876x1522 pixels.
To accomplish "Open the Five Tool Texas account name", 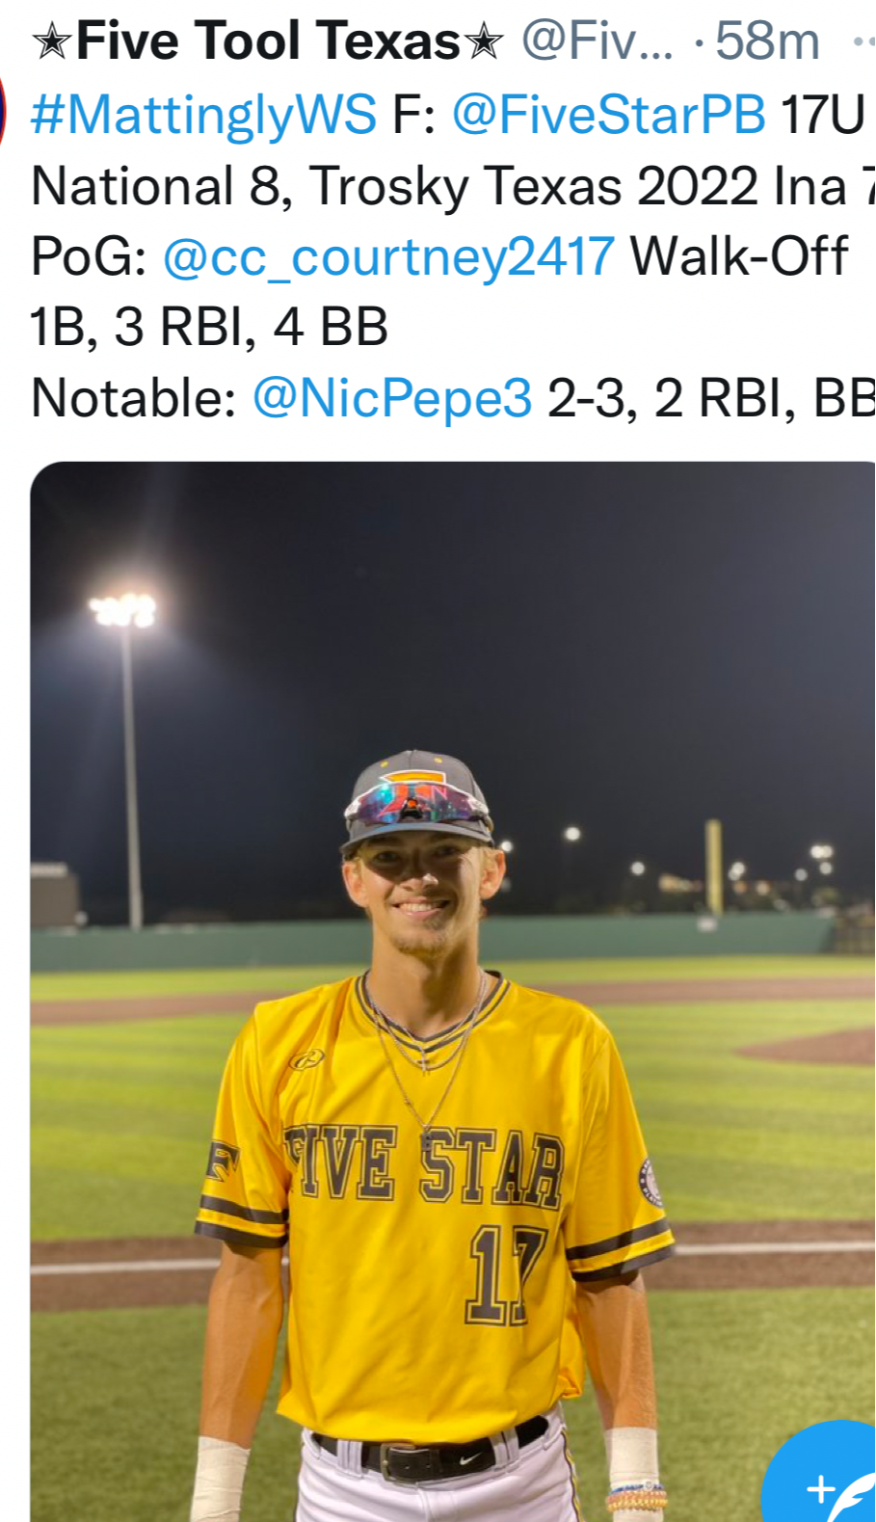I will tap(267, 41).
